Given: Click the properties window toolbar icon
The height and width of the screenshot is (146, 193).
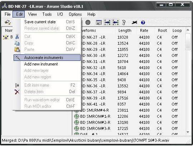Looking at the screenshot, I should pos(99,23).
